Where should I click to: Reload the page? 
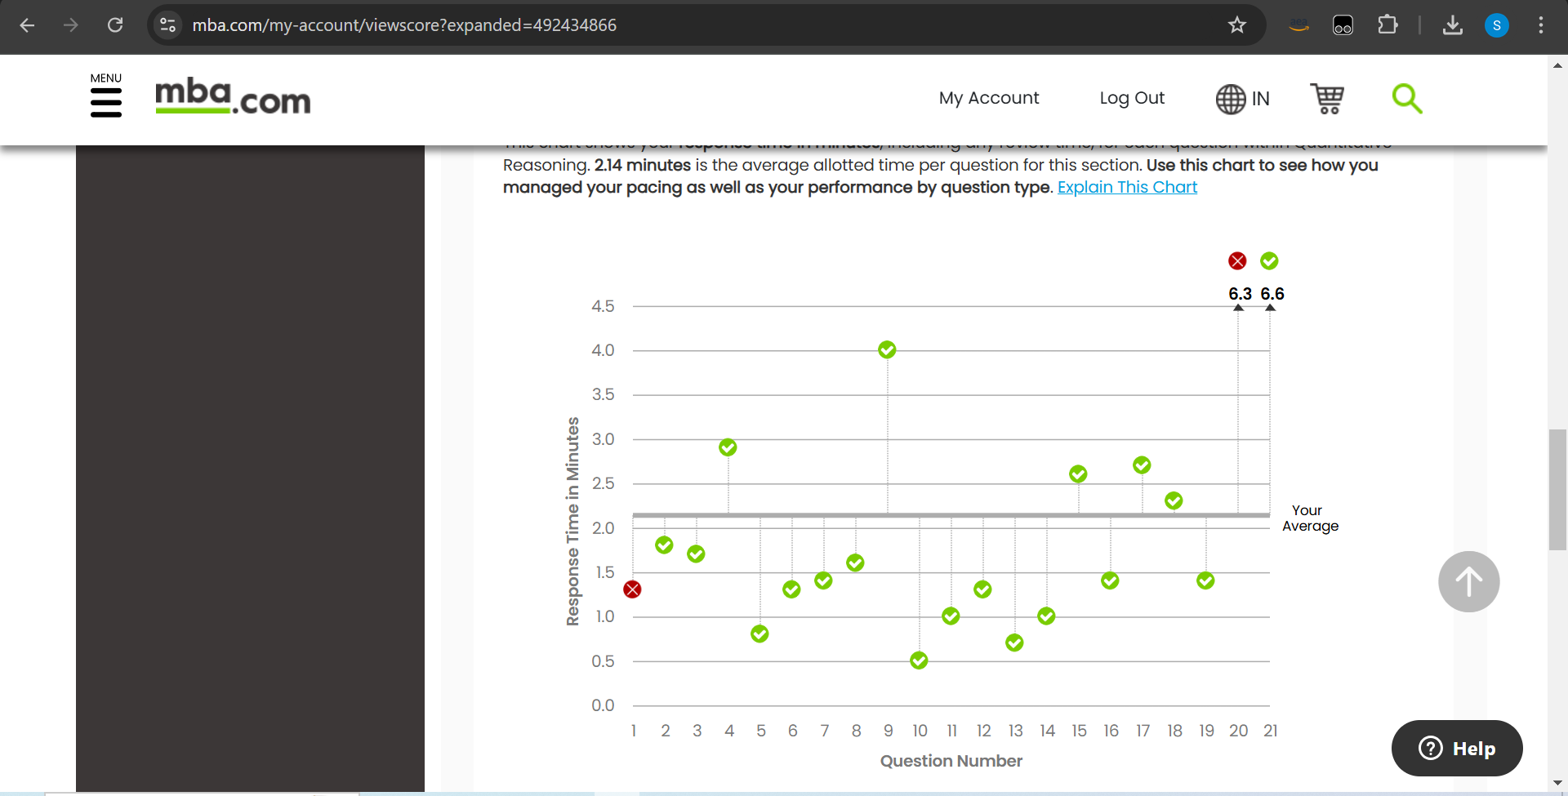click(115, 25)
